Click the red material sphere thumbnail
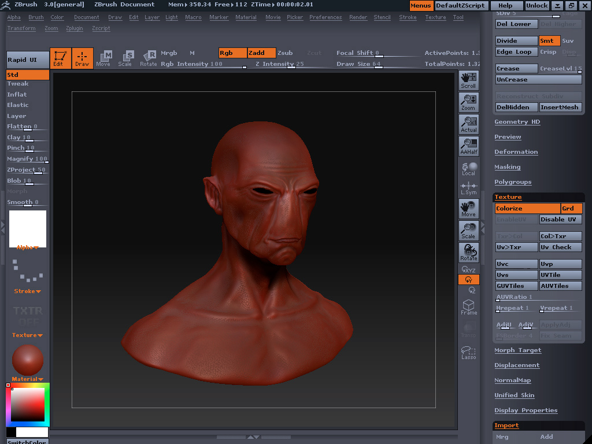592x444 pixels. coord(27,360)
